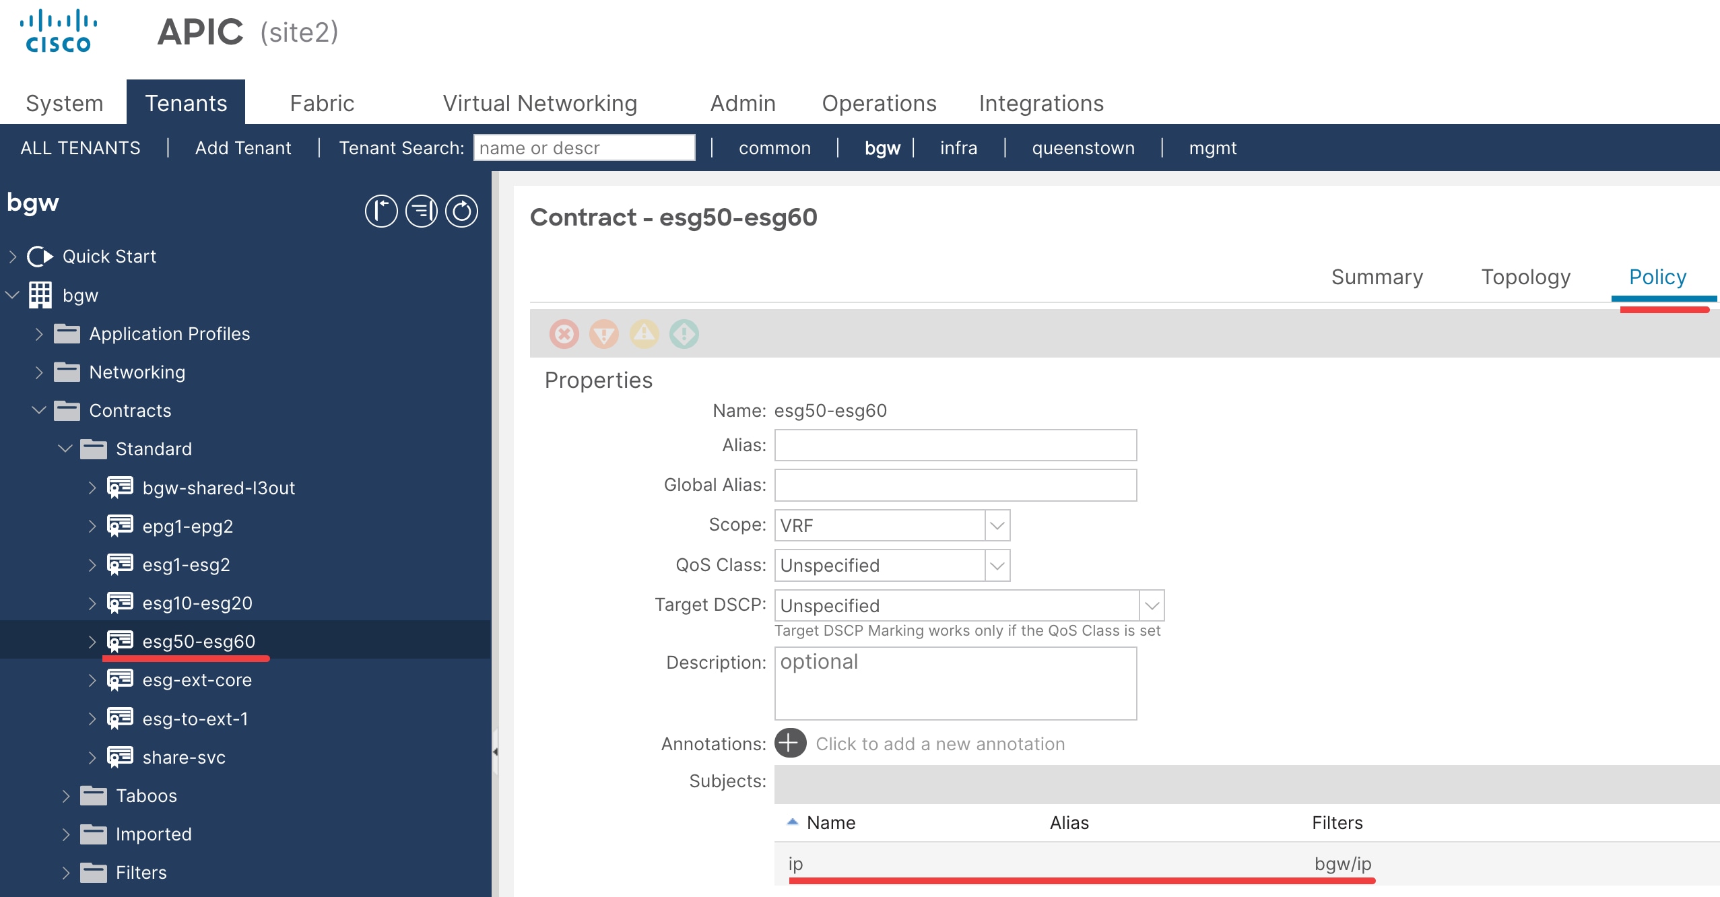1720x897 pixels.
Task: Click the epg1-epg2 contract icon
Action: [x=120, y=526]
